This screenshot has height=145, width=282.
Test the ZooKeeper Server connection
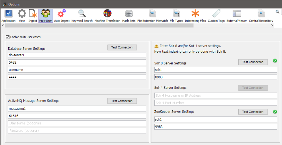point(253,112)
